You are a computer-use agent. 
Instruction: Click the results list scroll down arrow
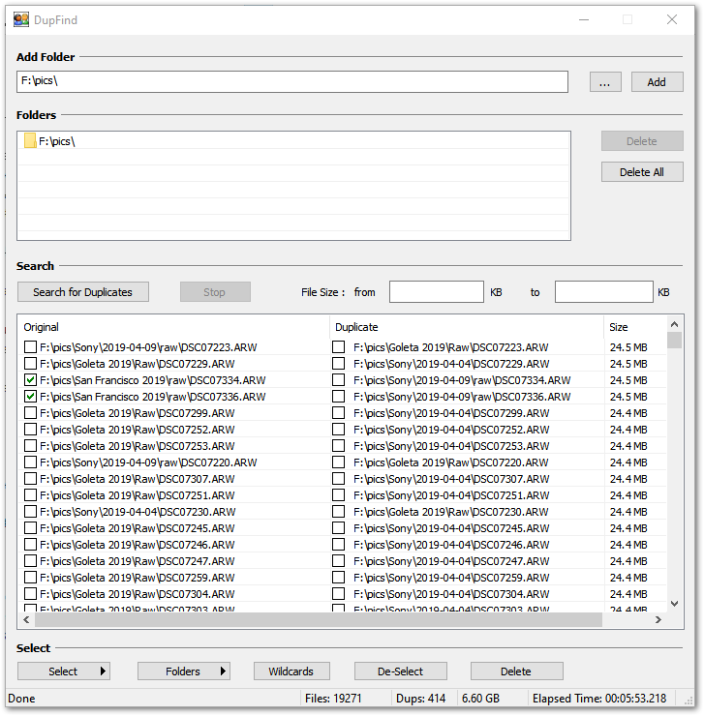pos(674,604)
